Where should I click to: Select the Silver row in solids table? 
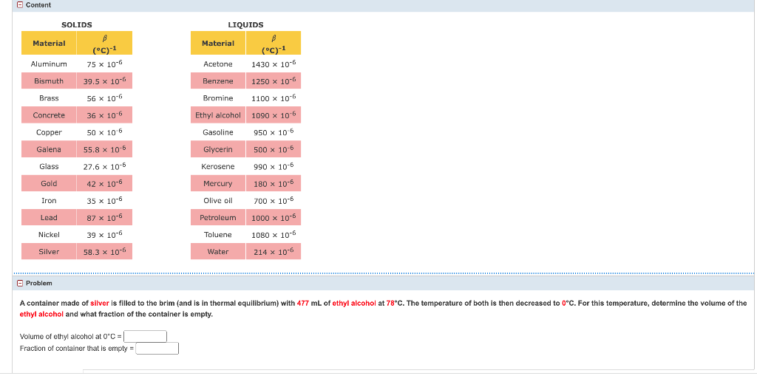(x=77, y=251)
